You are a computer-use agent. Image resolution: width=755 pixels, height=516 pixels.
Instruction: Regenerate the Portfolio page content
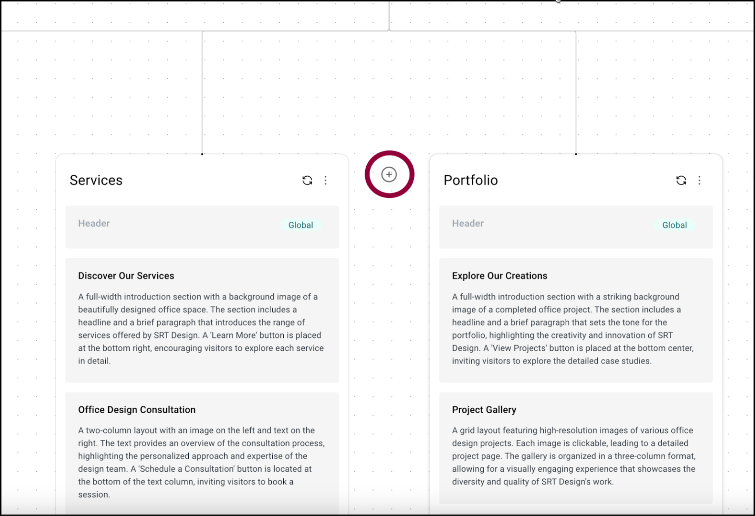pos(681,180)
